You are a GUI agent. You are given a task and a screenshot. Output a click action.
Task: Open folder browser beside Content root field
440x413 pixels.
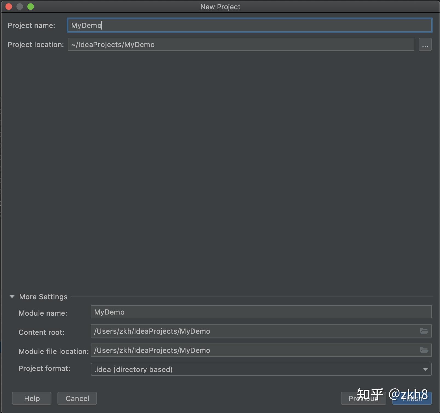(424, 331)
